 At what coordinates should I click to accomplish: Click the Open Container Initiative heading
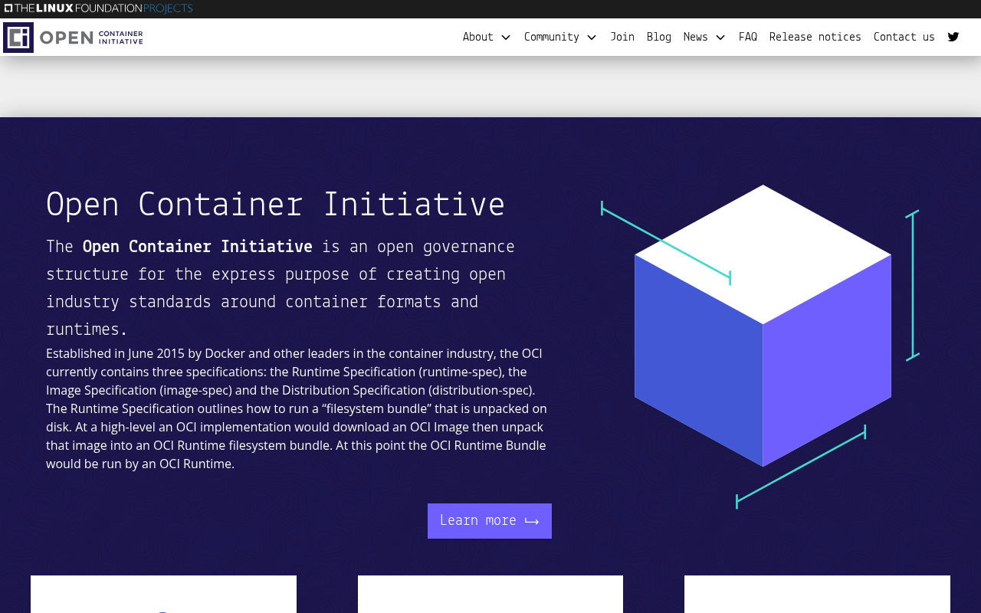276,205
